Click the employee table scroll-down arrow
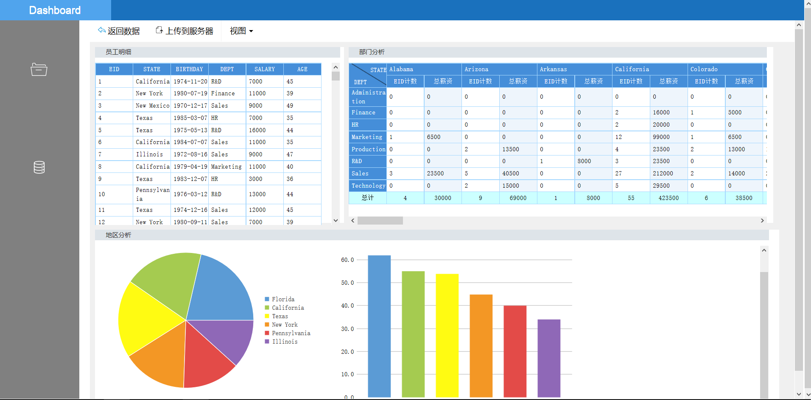811x400 pixels. click(x=336, y=220)
